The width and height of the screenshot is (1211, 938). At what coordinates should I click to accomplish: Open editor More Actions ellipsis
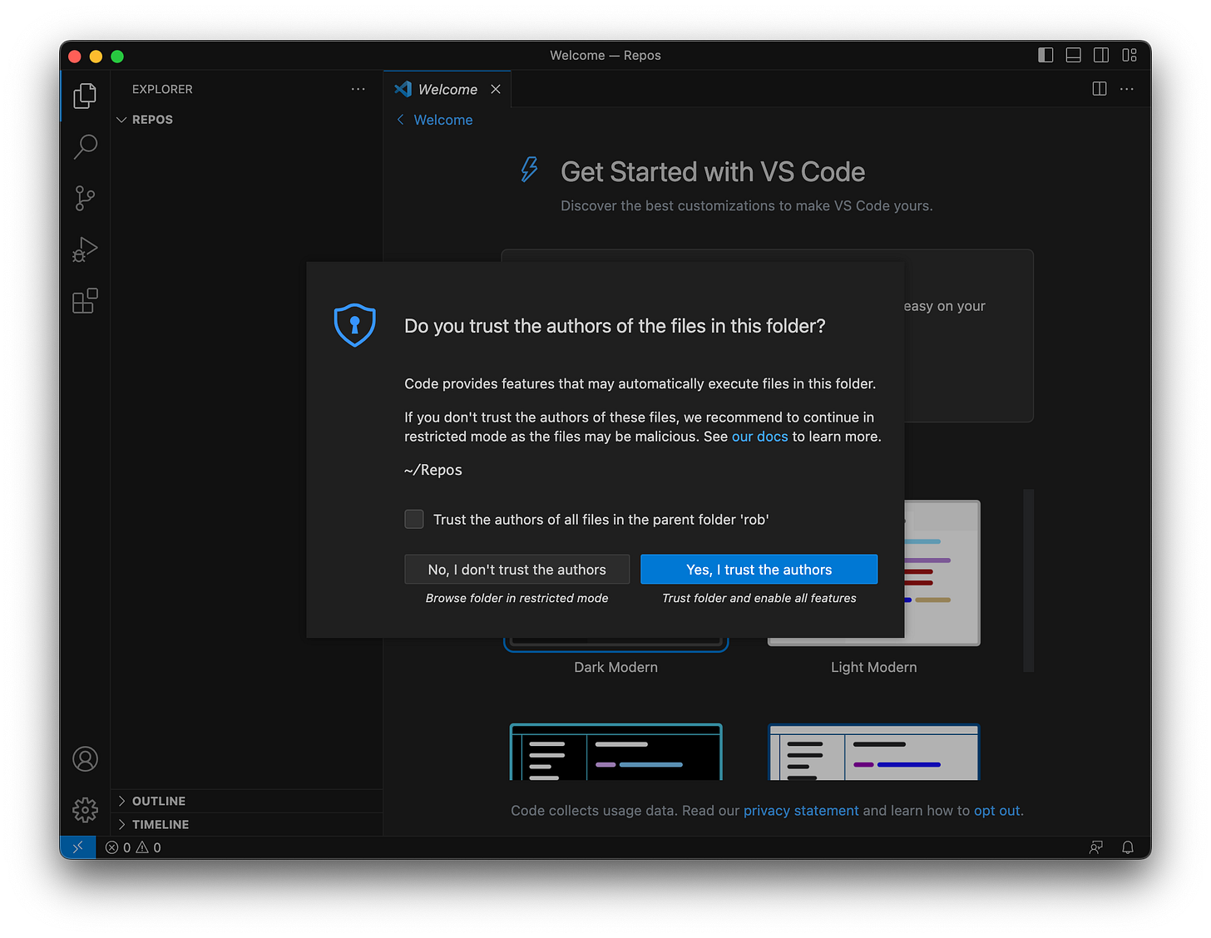(x=1127, y=89)
